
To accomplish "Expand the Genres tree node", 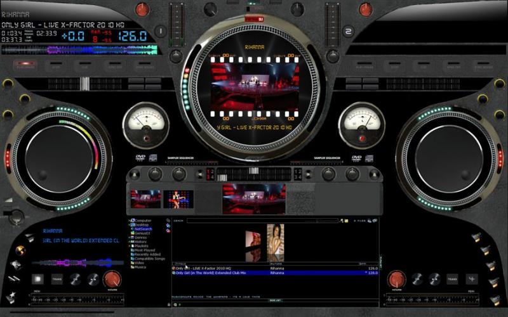I will pyautogui.click(x=130, y=237).
